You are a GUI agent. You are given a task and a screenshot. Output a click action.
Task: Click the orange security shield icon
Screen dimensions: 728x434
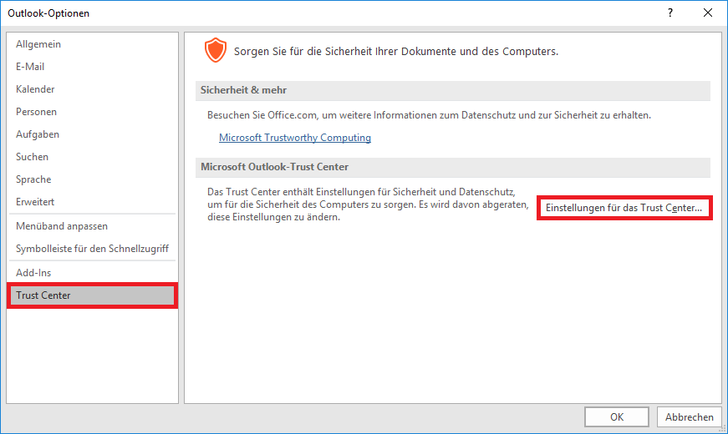pyautogui.click(x=216, y=51)
